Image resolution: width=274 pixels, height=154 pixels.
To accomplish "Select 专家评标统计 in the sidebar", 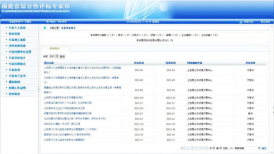I will [x=17, y=58].
